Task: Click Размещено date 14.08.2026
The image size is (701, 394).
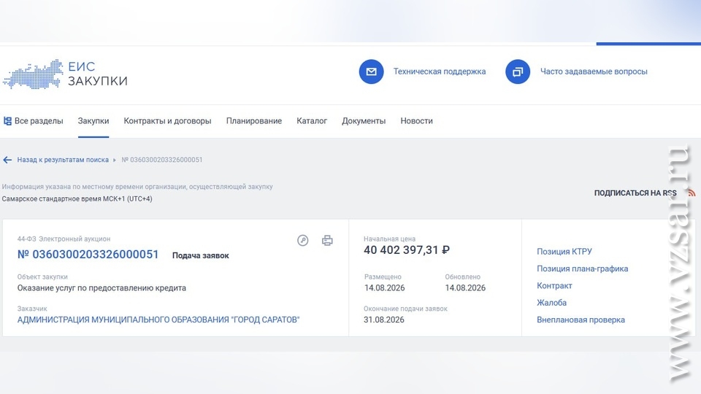Action: point(385,288)
